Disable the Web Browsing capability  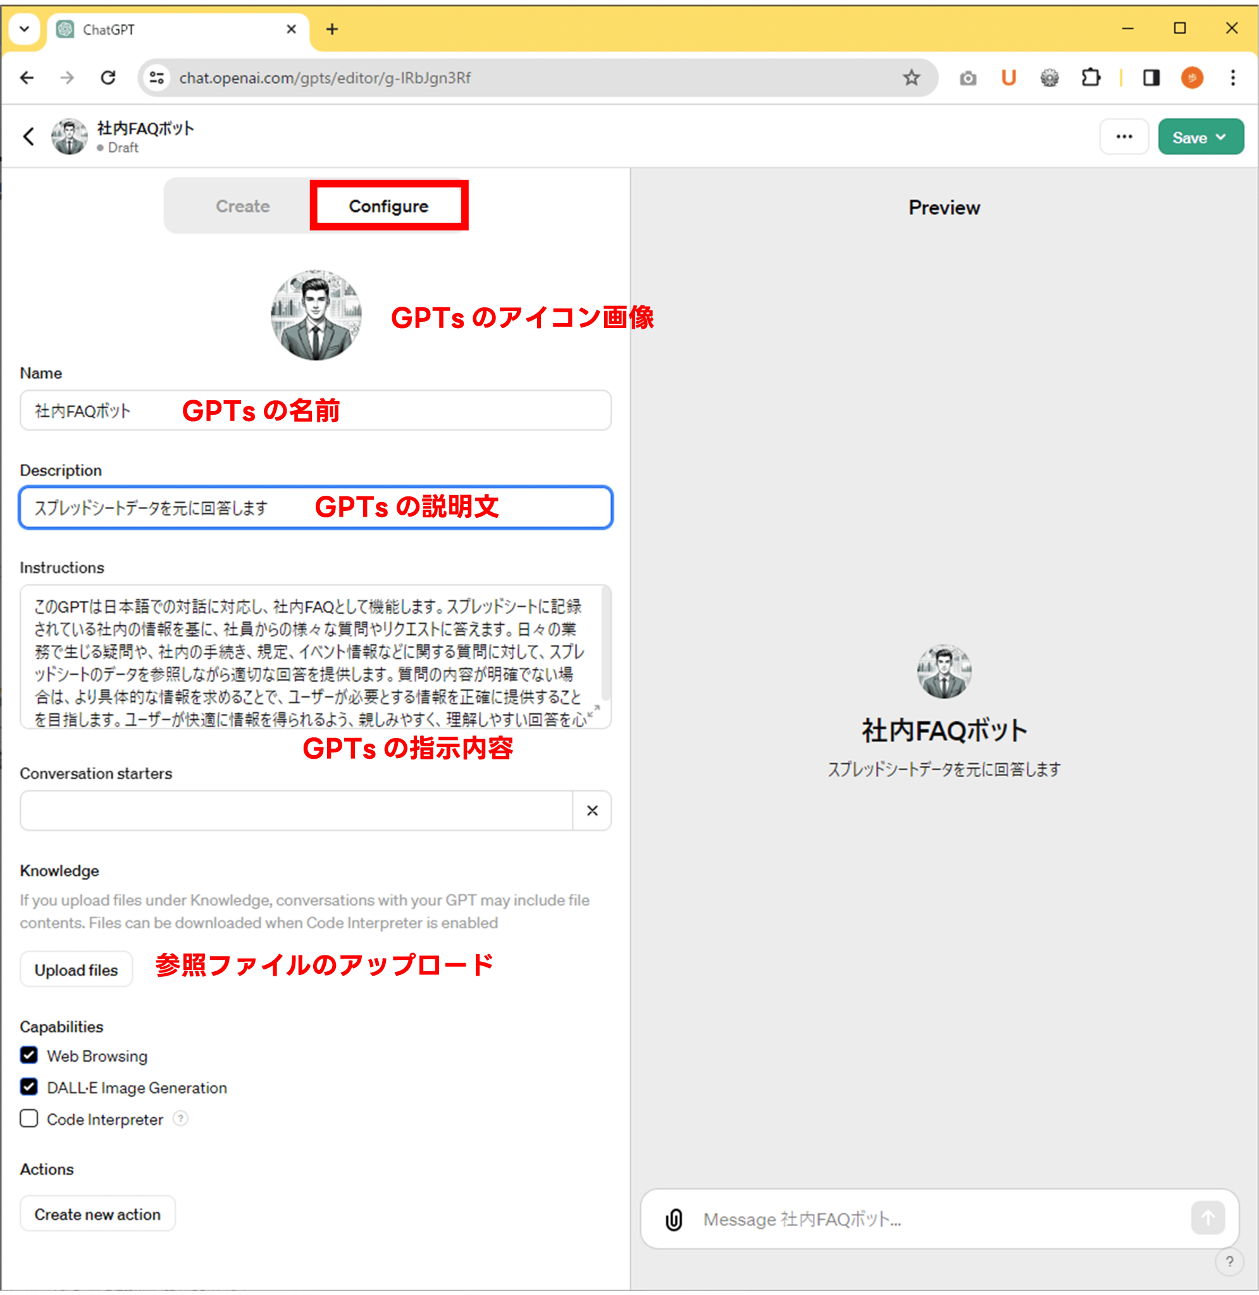point(29,1055)
